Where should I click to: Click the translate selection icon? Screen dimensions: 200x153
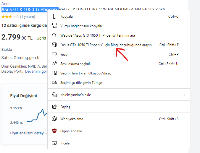click(54, 82)
